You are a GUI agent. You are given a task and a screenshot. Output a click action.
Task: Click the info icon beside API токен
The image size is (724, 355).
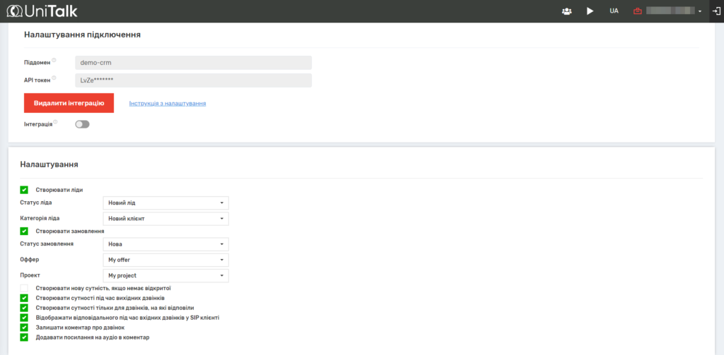(54, 78)
